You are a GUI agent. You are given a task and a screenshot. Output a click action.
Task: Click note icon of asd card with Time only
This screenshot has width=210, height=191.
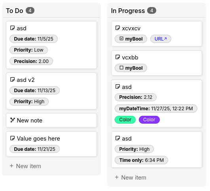(117, 138)
